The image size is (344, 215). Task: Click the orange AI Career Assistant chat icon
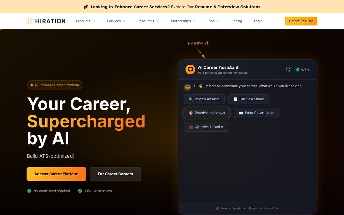[x=191, y=69]
